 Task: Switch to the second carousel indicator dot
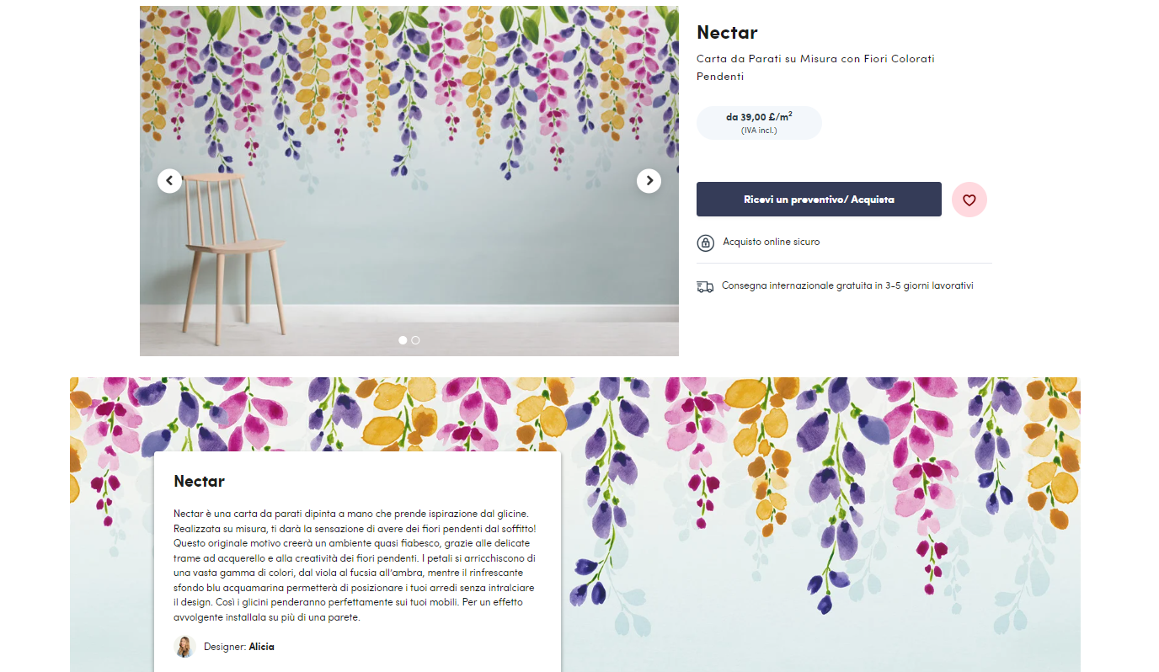tap(416, 340)
